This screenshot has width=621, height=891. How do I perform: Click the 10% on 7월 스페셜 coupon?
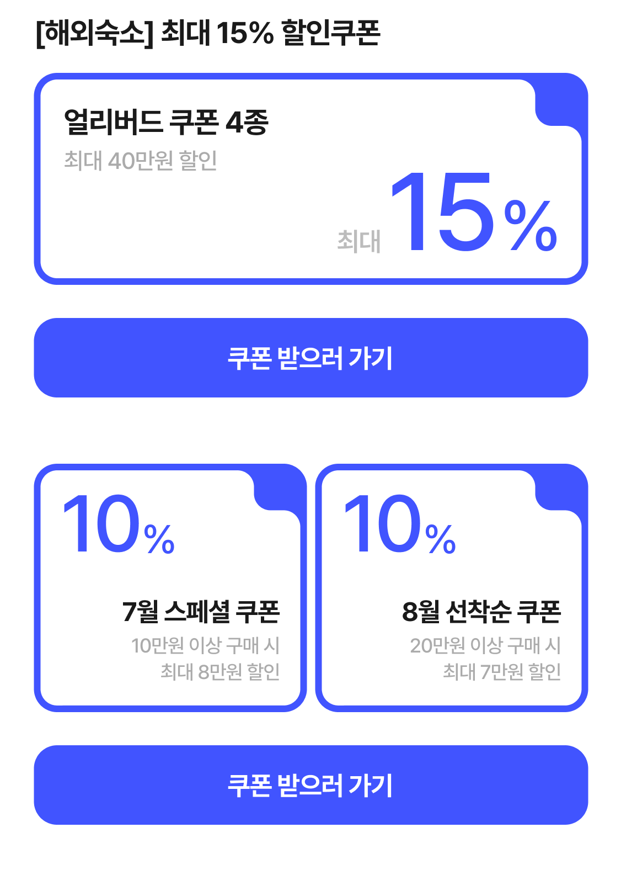(118, 524)
